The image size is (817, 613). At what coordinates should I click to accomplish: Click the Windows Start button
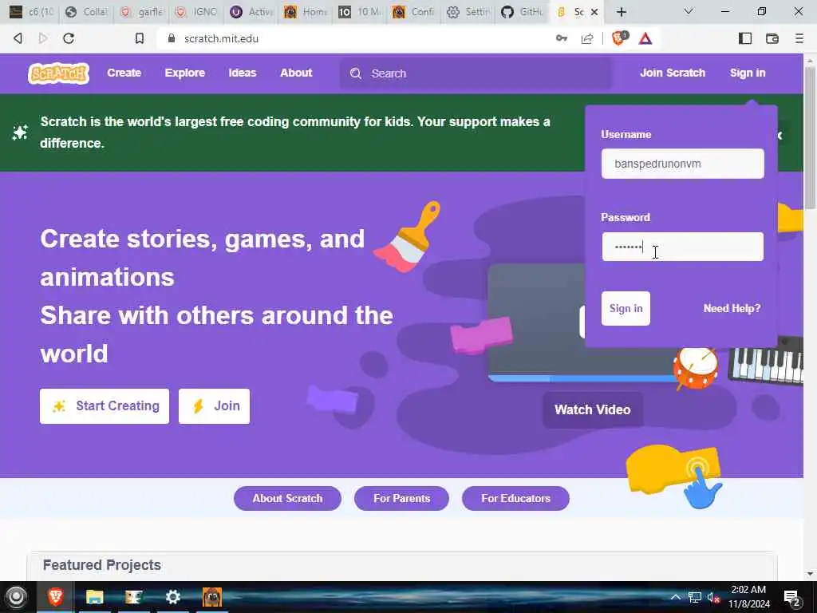[16, 597]
